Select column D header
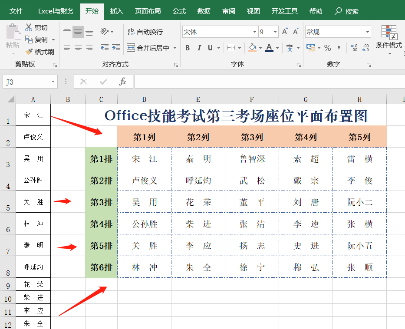Image resolution: width=405 pixels, height=329 pixels. tap(144, 99)
